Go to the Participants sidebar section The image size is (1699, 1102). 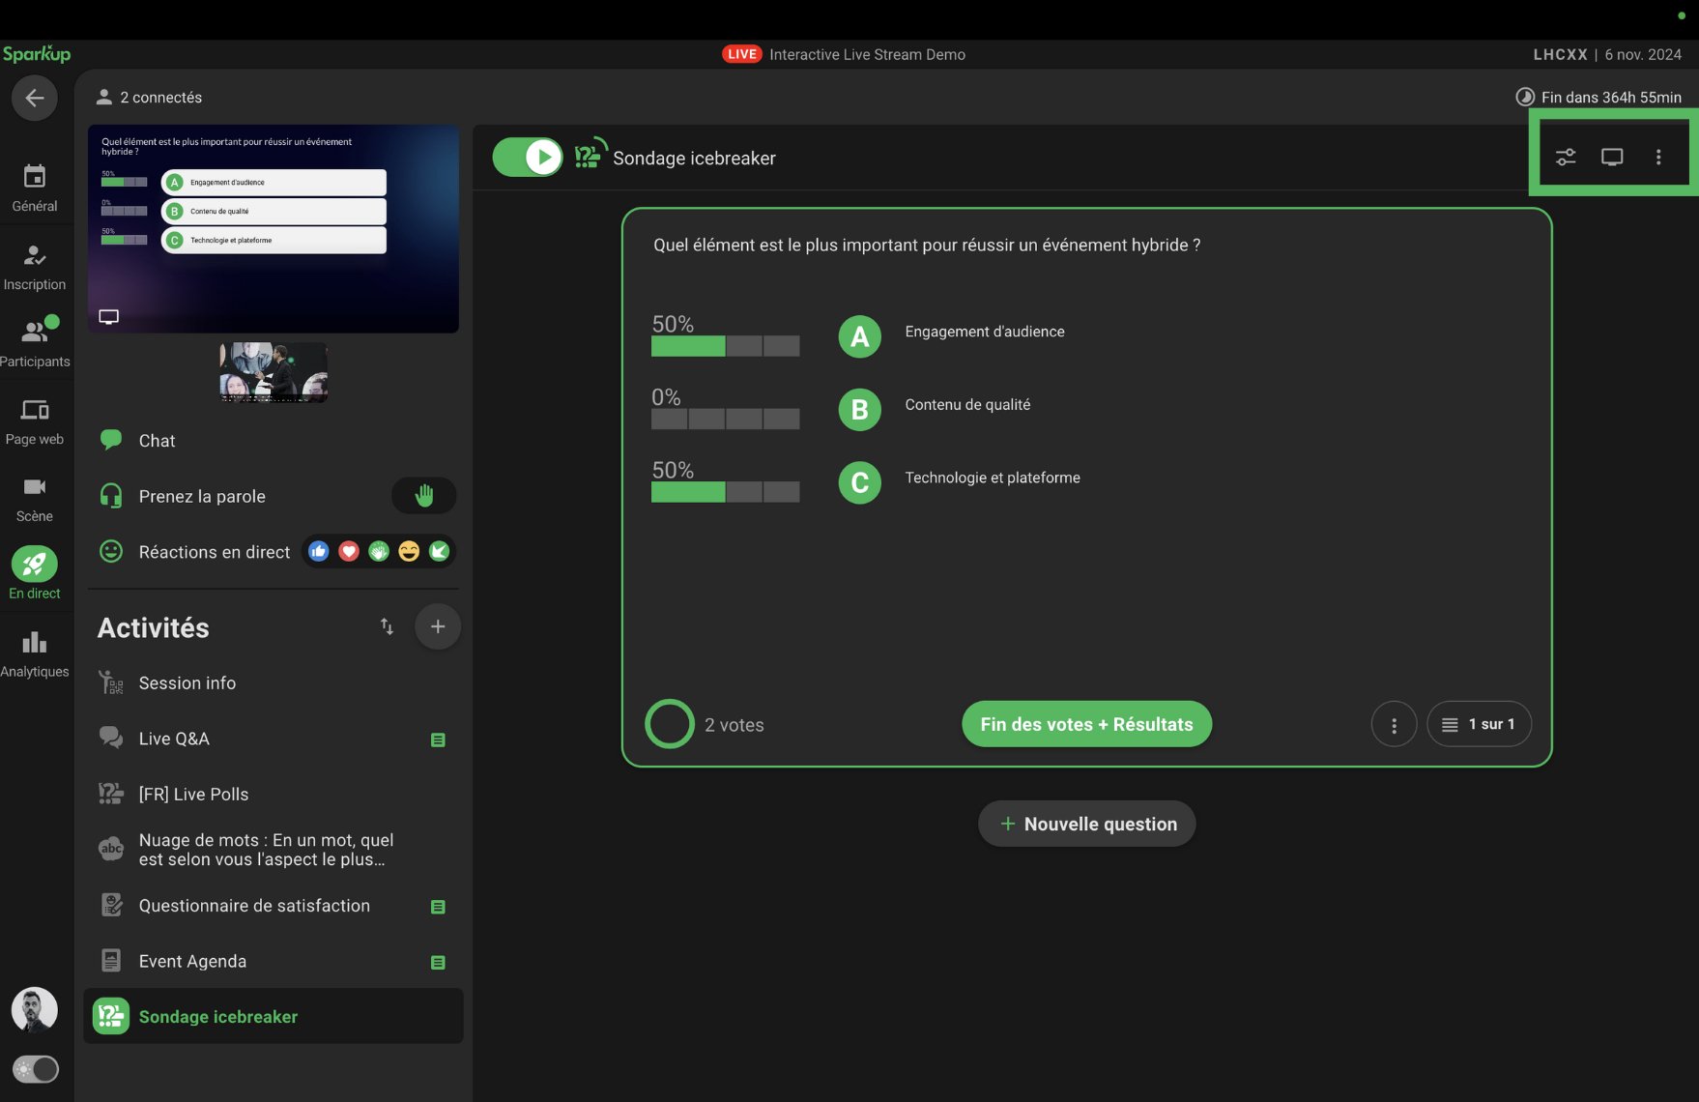(x=35, y=342)
